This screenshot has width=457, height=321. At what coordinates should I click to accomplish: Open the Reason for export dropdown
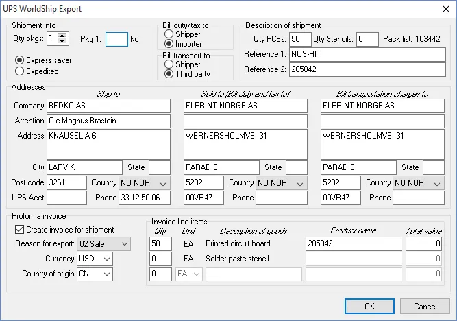click(x=103, y=244)
